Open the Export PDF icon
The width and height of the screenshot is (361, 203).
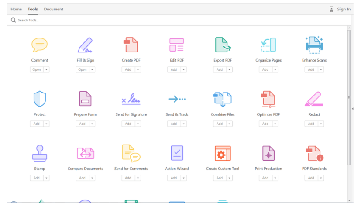[x=223, y=45]
